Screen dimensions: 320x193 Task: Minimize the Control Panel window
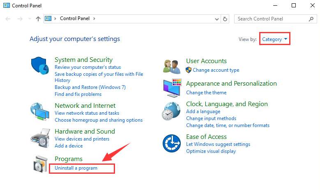(x=275, y=5)
